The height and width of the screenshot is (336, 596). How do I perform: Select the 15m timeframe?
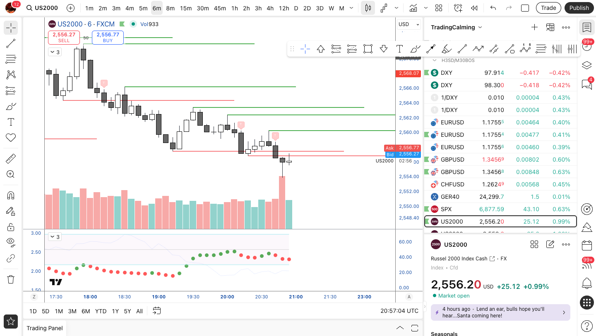[x=186, y=8]
